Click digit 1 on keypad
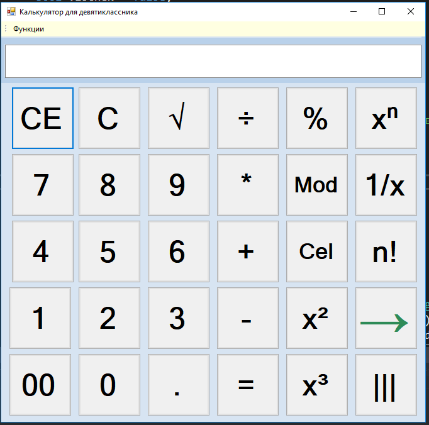Image resolution: width=429 pixels, height=425 pixels. [40, 318]
